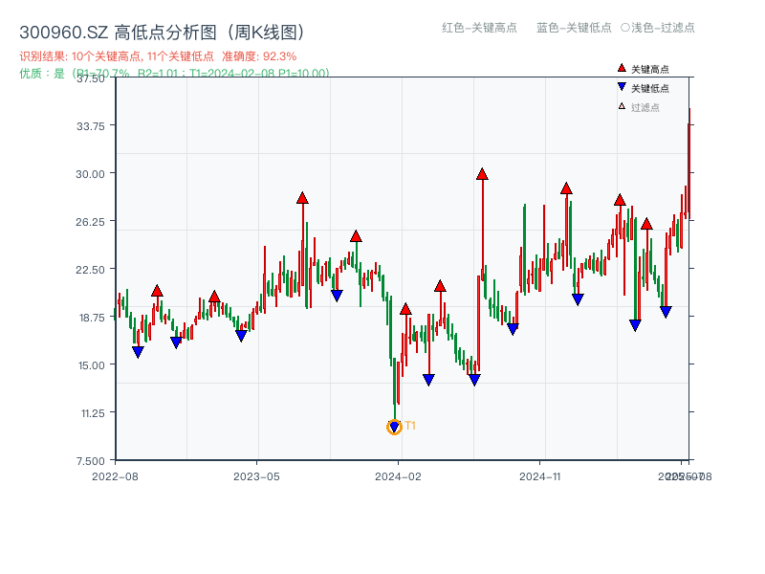Select the red high marker near 28 in mid-2023
765x574 pixels.
point(302,198)
